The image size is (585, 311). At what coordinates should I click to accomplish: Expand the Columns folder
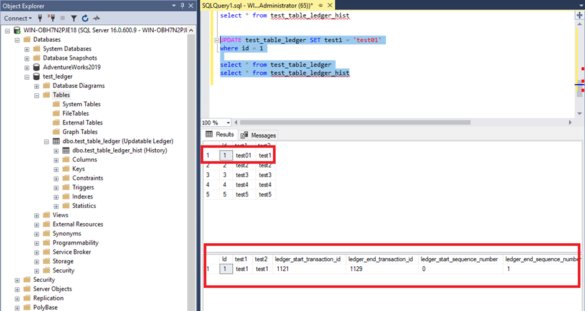tap(56, 160)
